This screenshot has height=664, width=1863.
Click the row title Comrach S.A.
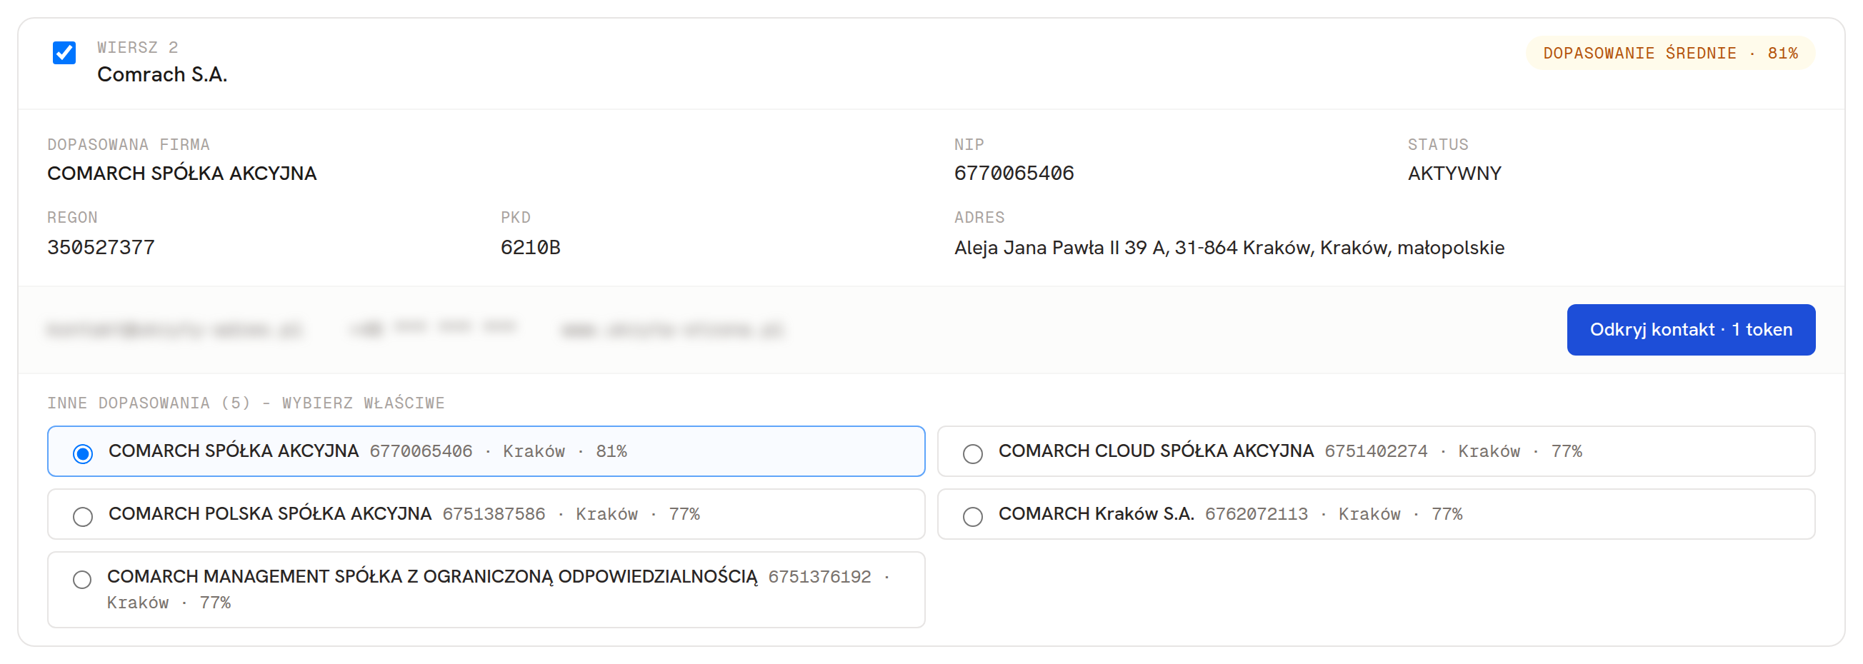[162, 74]
